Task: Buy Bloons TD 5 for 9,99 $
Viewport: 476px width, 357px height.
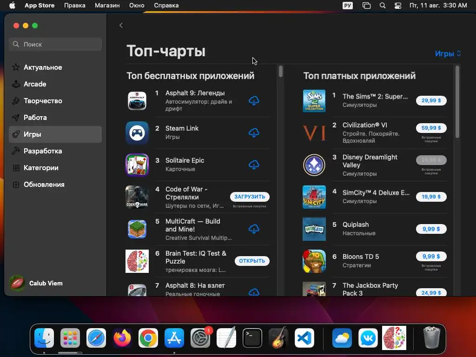Action: [x=431, y=257]
